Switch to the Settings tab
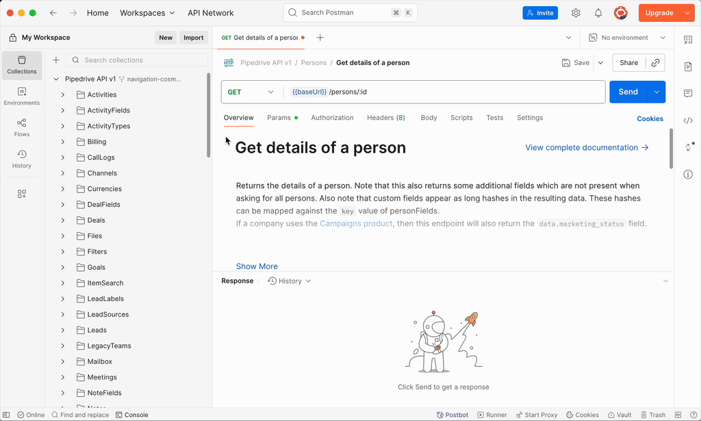Image resolution: width=701 pixels, height=421 pixels. coord(530,118)
